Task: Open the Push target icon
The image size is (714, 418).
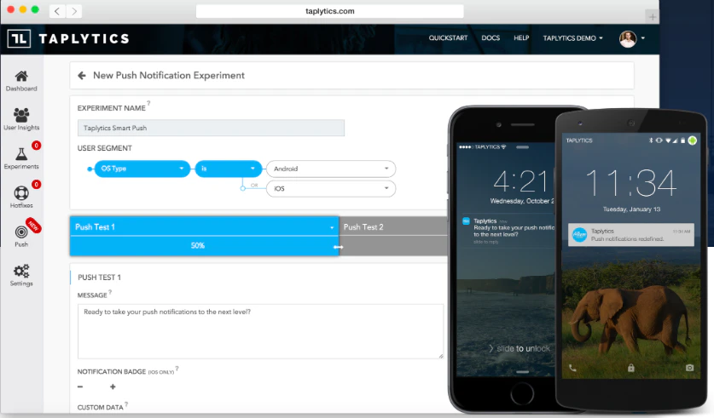Action: [x=21, y=232]
